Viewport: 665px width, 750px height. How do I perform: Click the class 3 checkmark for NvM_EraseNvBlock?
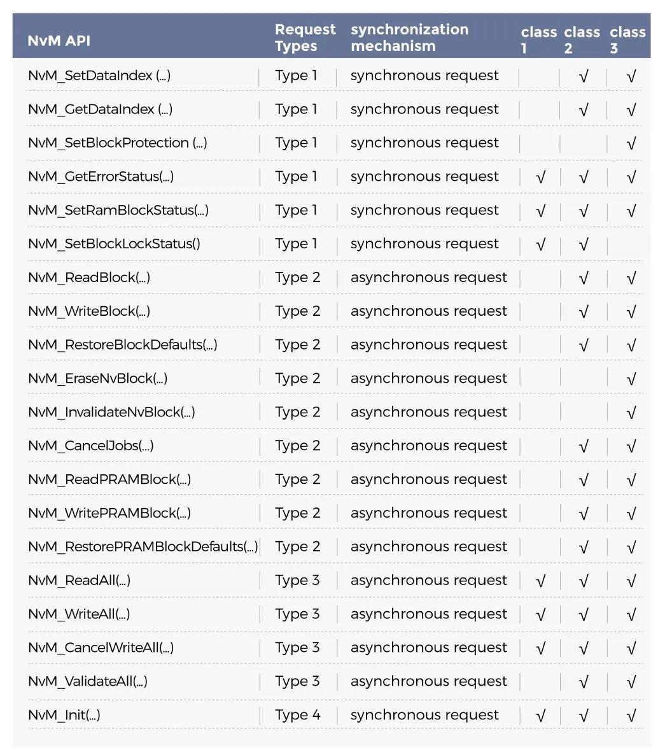click(631, 379)
